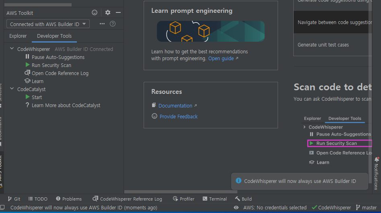Hide the AWS Toolkit panel with minus icon
The height and width of the screenshot is (213, 381).
click(118, 12)
